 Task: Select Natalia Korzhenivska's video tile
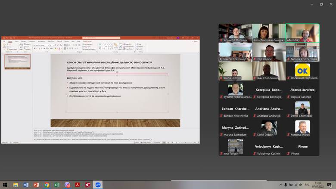[302, 52]
